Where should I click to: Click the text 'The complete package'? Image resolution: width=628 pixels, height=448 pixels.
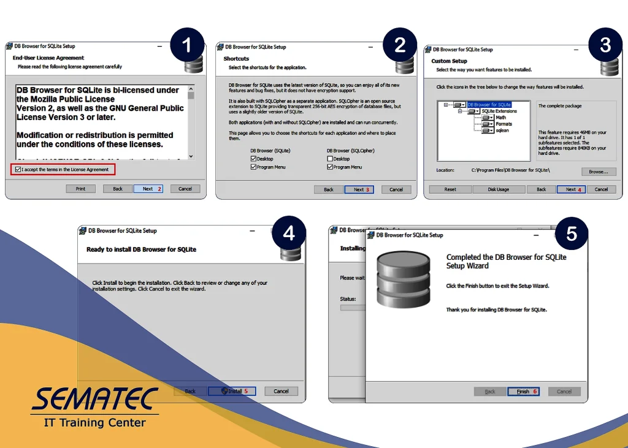coord(560,106)
